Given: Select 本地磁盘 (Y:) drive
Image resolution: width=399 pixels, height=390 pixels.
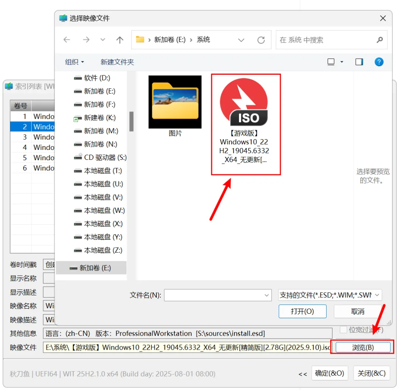Looking at the screenshot, I should (x=98, y=237).
